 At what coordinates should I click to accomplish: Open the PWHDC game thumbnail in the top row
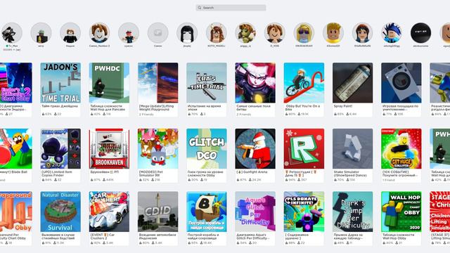pos(109,83)
